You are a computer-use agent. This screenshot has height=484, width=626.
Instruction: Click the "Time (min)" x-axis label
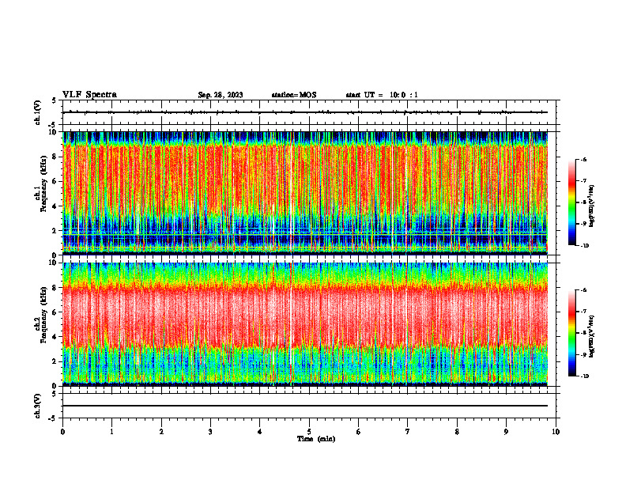coord(316,439)
